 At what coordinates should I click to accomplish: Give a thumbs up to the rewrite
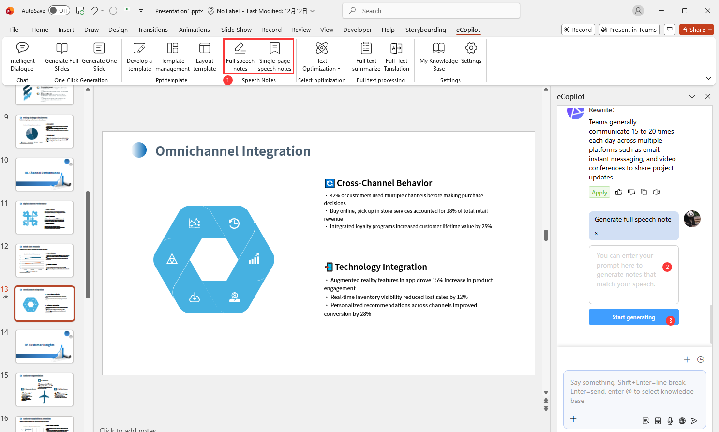[618, 192]
